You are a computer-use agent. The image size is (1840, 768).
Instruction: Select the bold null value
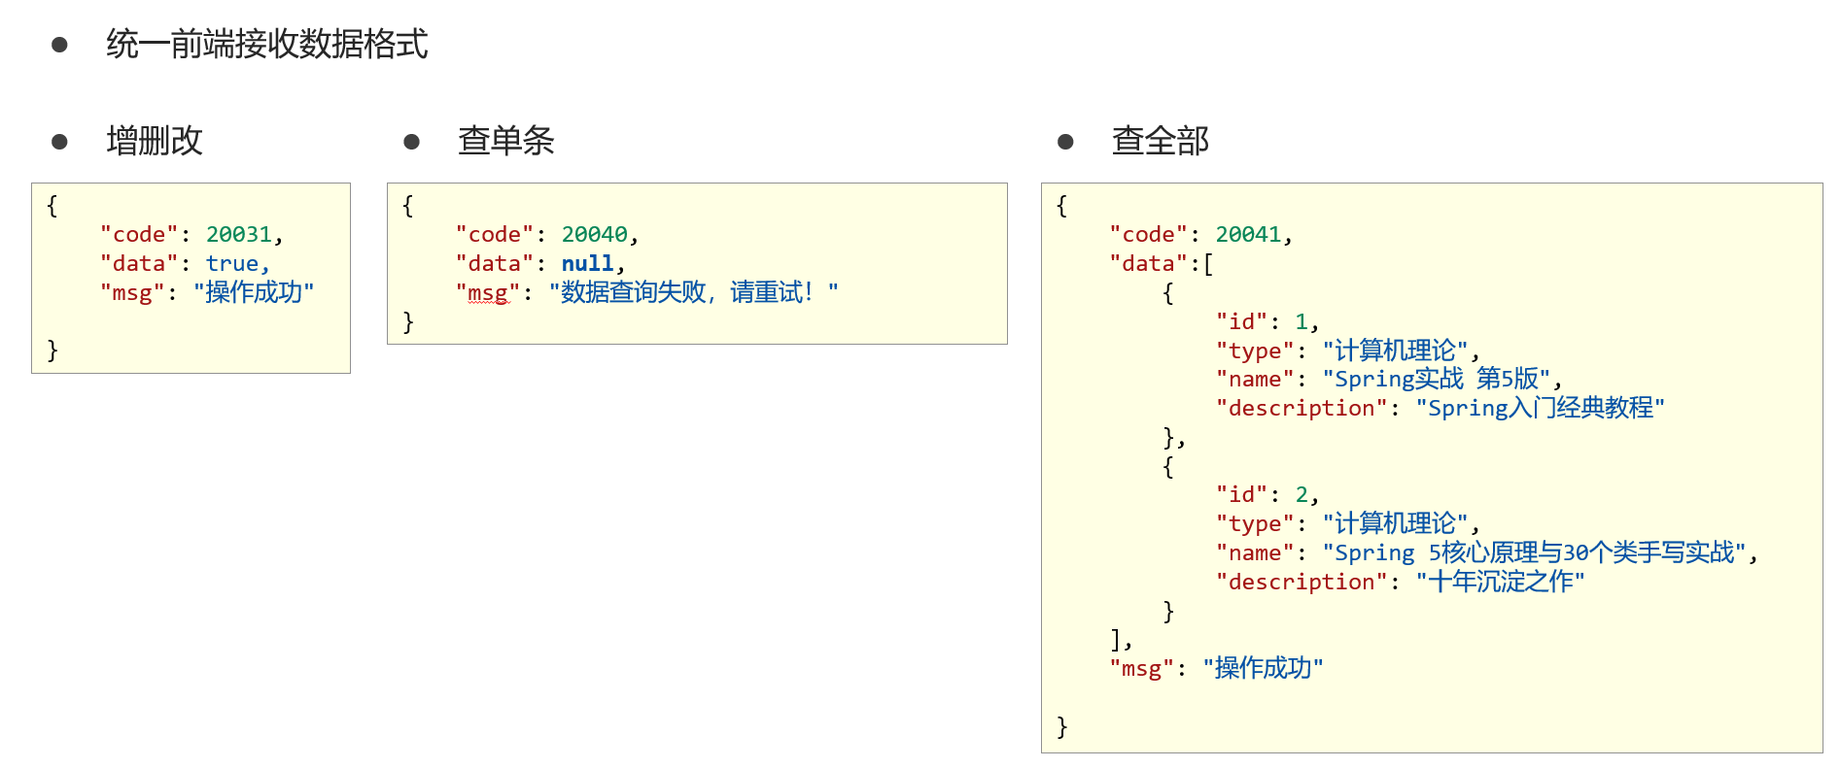click(x=587, y=264)
